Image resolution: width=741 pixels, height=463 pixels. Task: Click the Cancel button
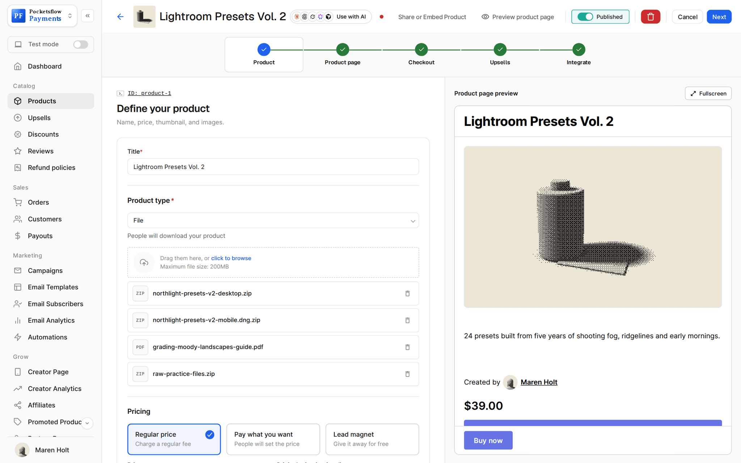pos(687,17)
